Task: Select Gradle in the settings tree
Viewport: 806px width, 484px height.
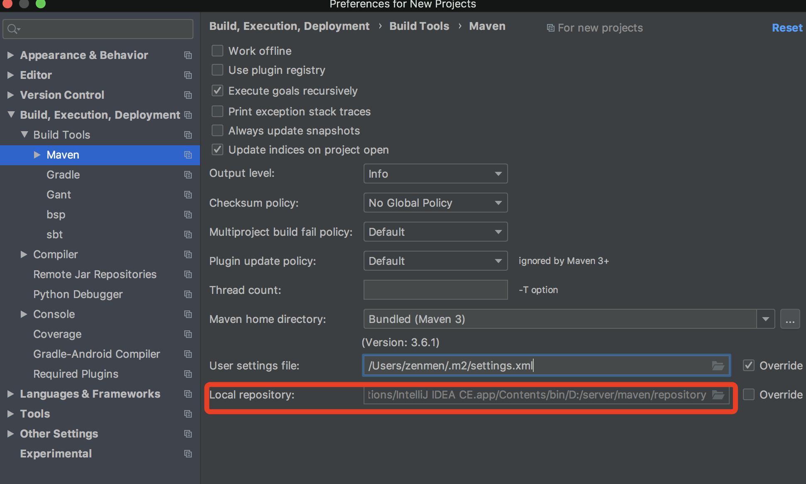Action: coord(63,175)
